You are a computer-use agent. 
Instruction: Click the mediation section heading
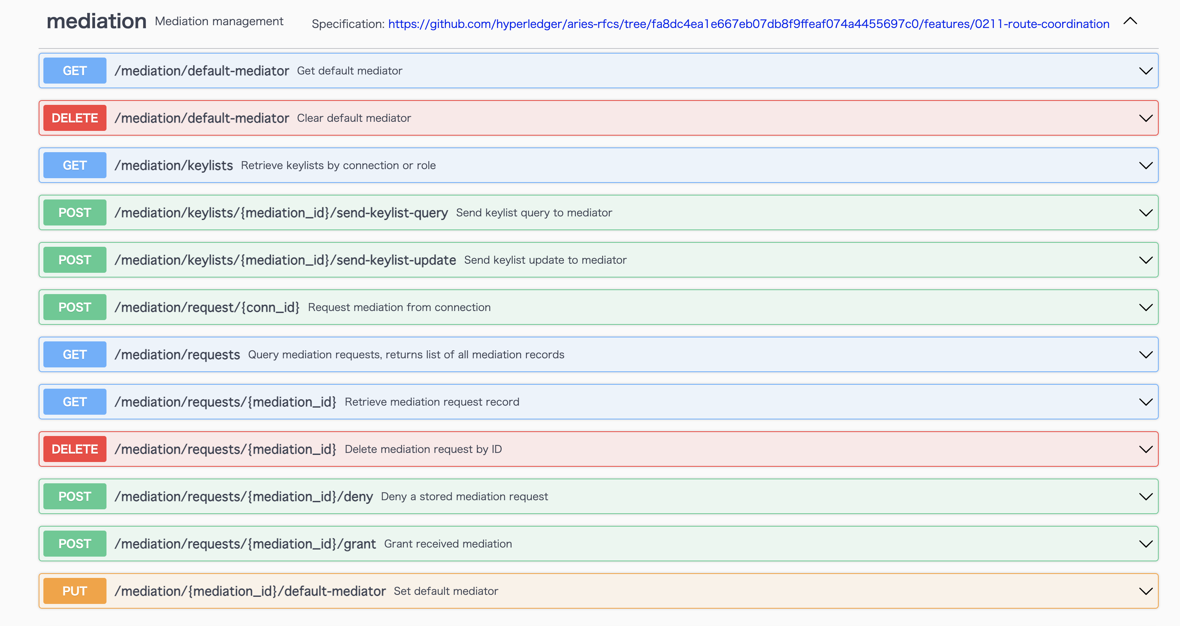coord(97,21)
